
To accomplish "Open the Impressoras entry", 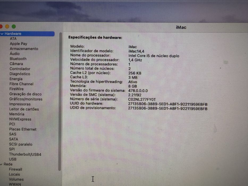I will 20,104.
